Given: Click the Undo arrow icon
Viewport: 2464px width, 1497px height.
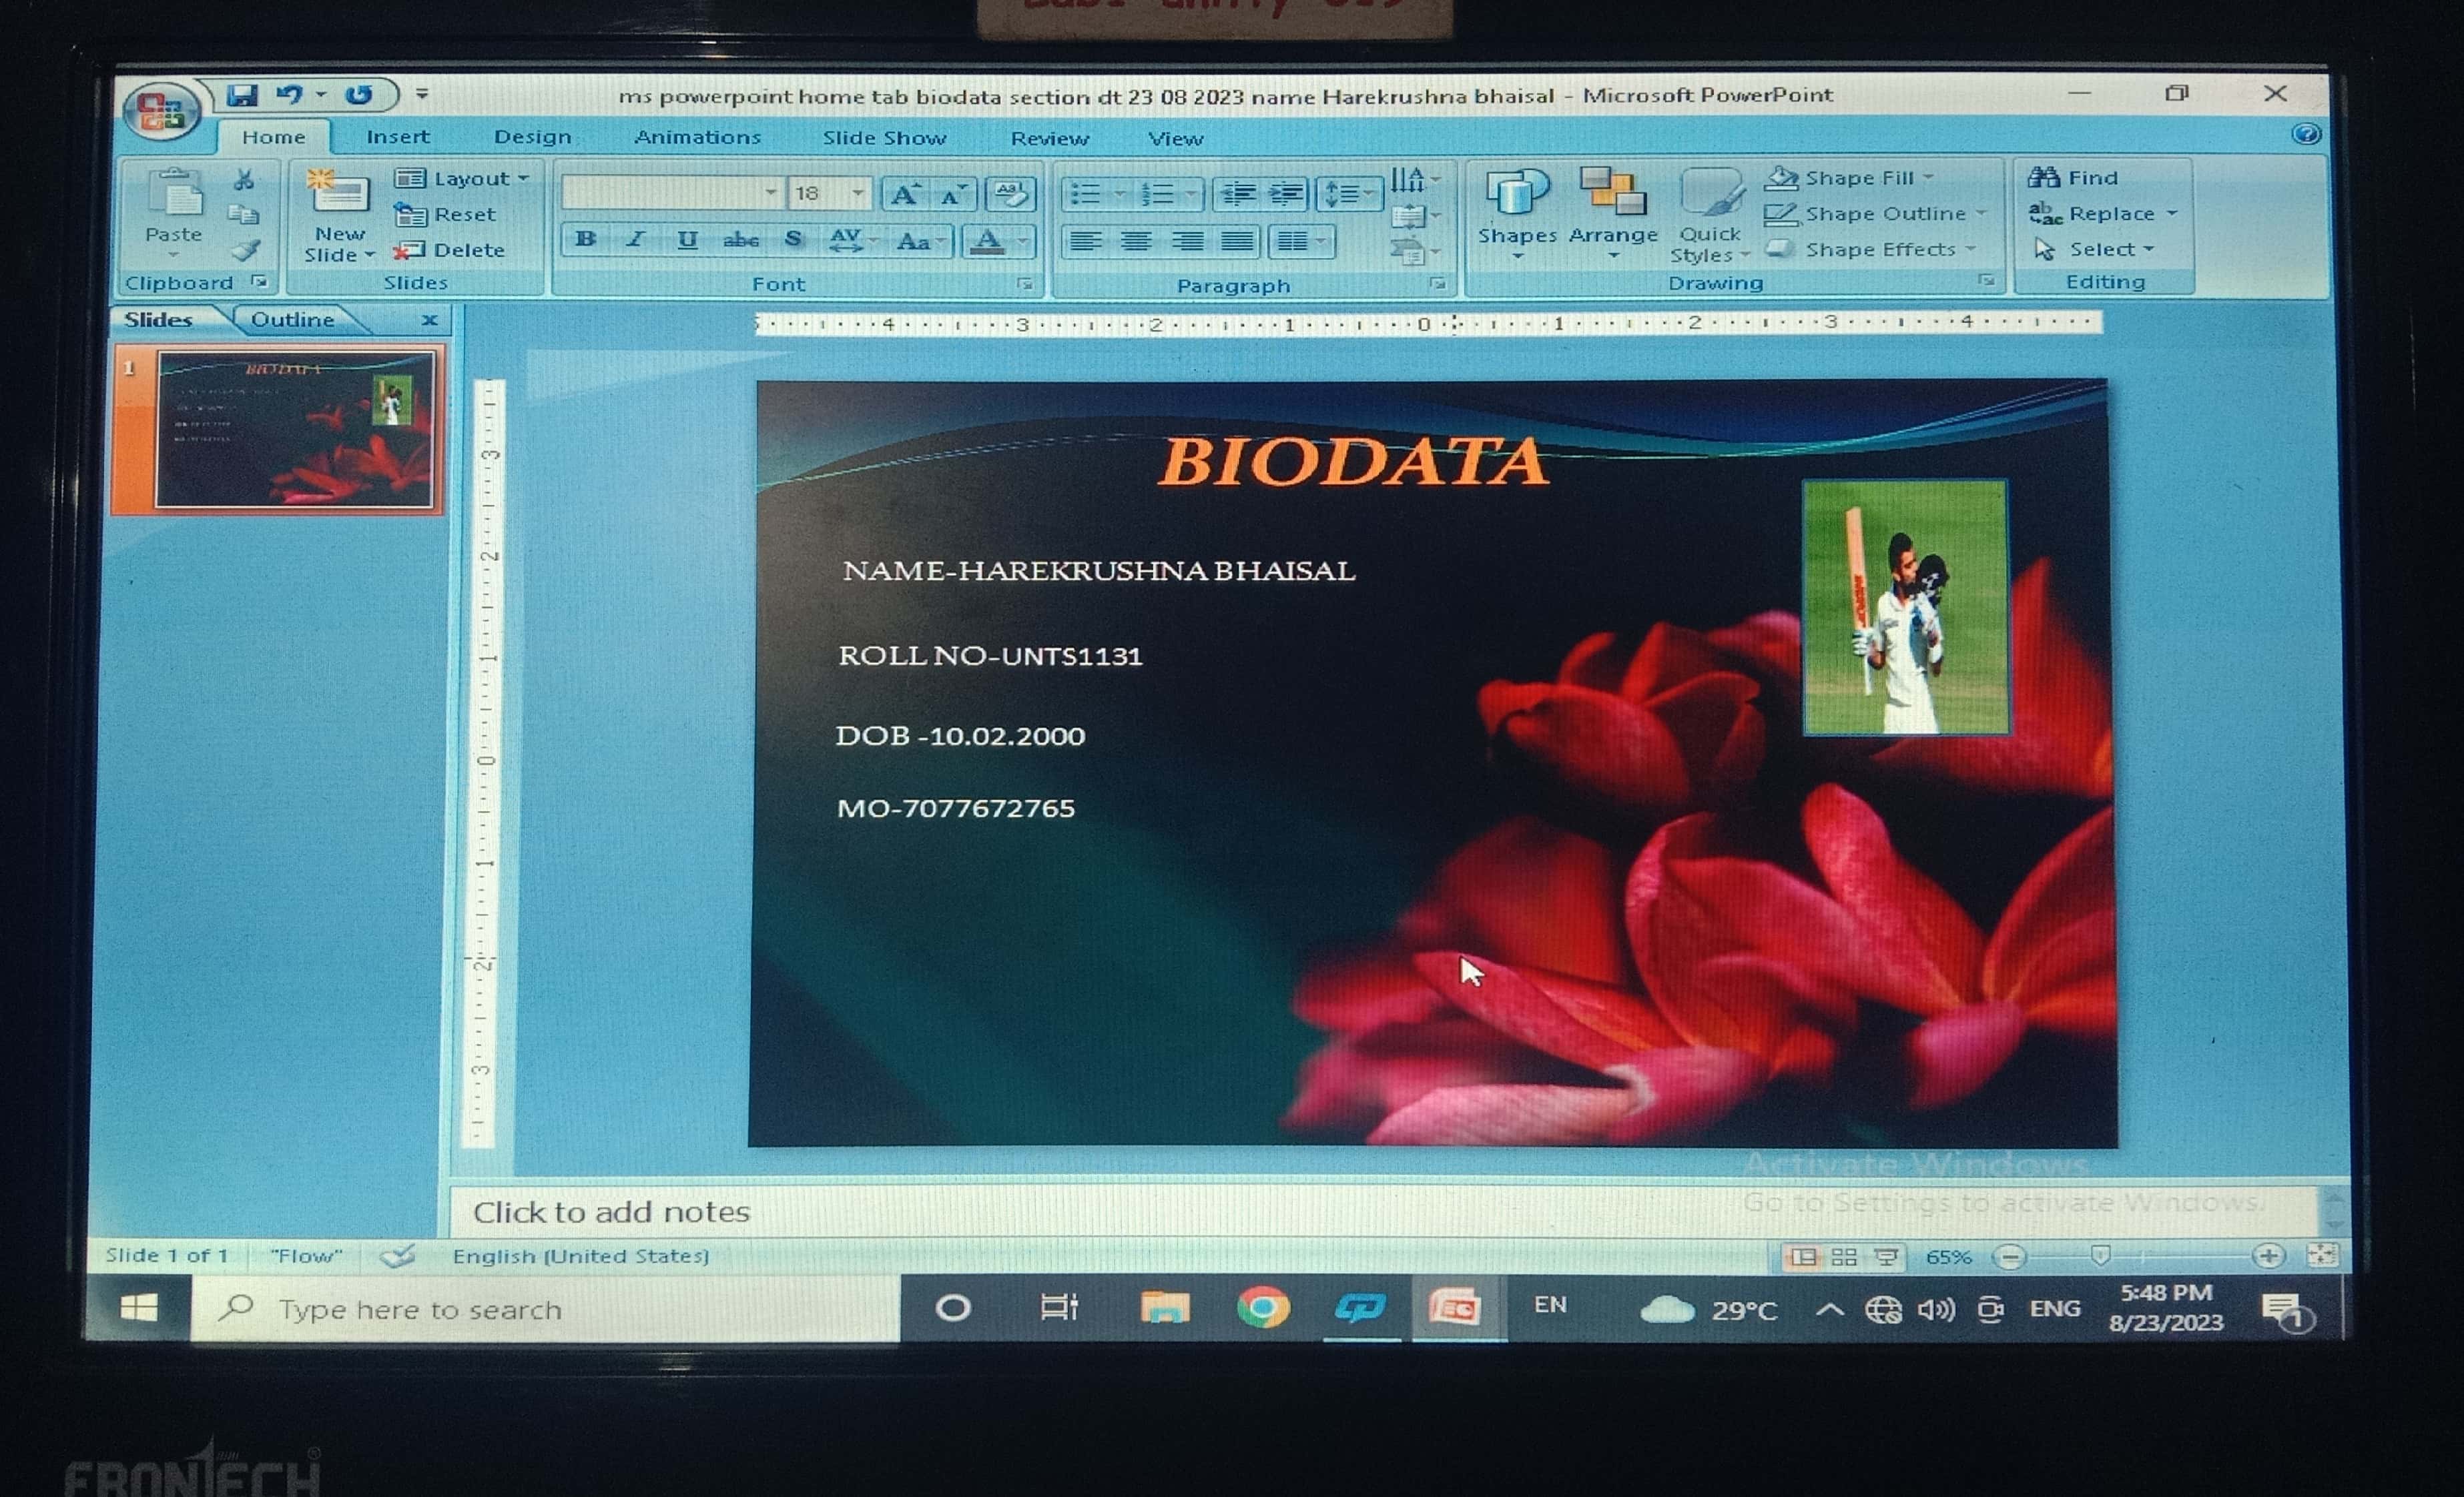Looking at the screenshot, I should tap(289, 95).
